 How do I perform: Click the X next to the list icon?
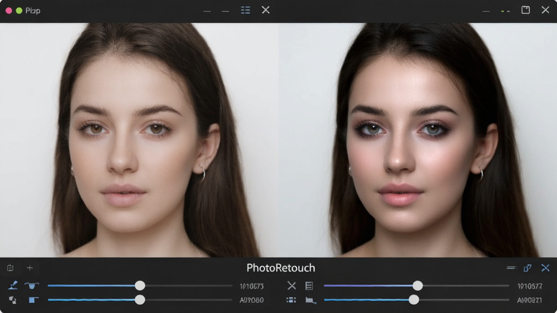point(265,10)
